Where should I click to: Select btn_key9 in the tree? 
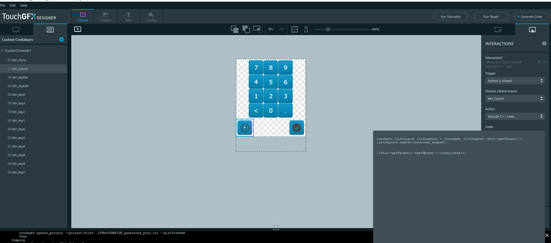click(x=34, y=155)
